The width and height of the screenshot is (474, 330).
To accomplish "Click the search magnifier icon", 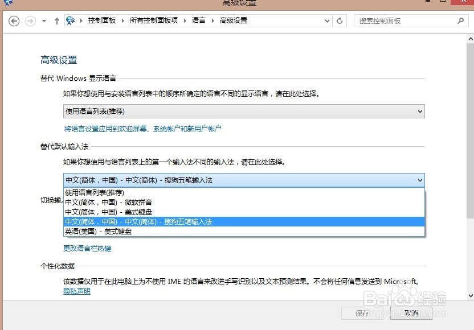I will pos(459,20).
